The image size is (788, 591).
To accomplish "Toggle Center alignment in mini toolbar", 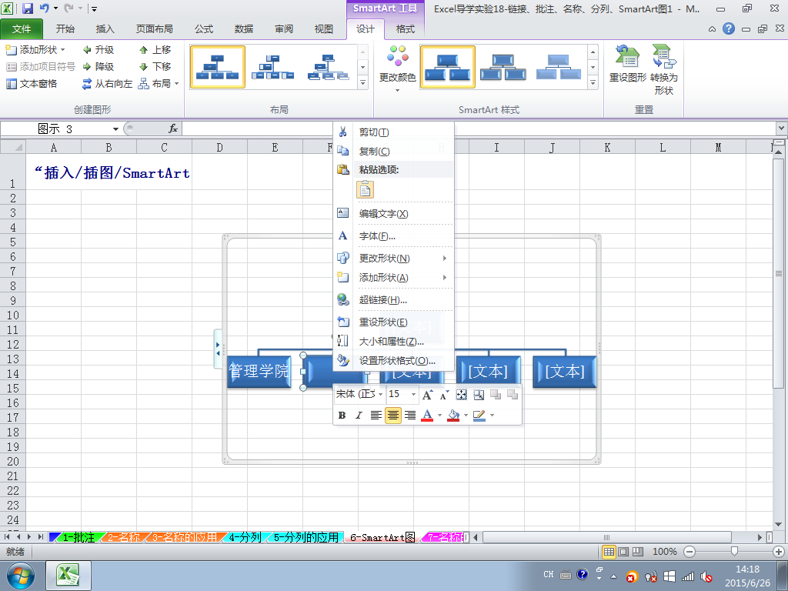I will tap(393, 415).
